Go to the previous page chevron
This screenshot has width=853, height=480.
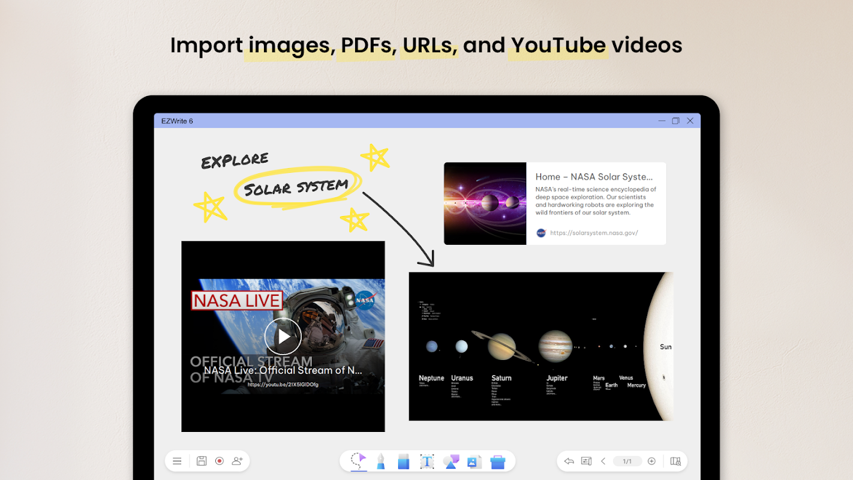(x=603, y=461)
